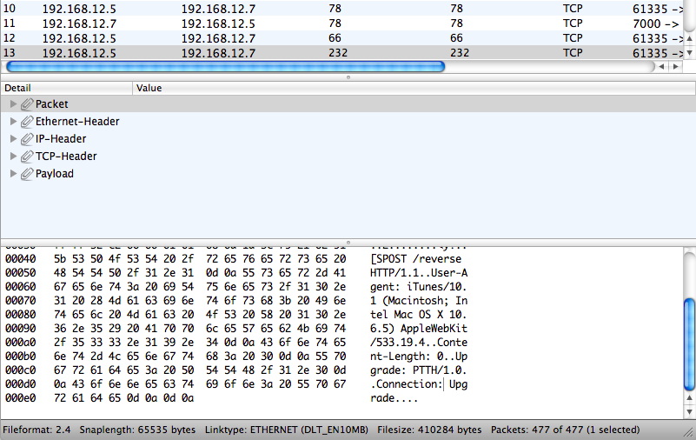Expand the Ethernet-Header row
Viewport: 696px width, 440px height.
(x=13, y=121)
